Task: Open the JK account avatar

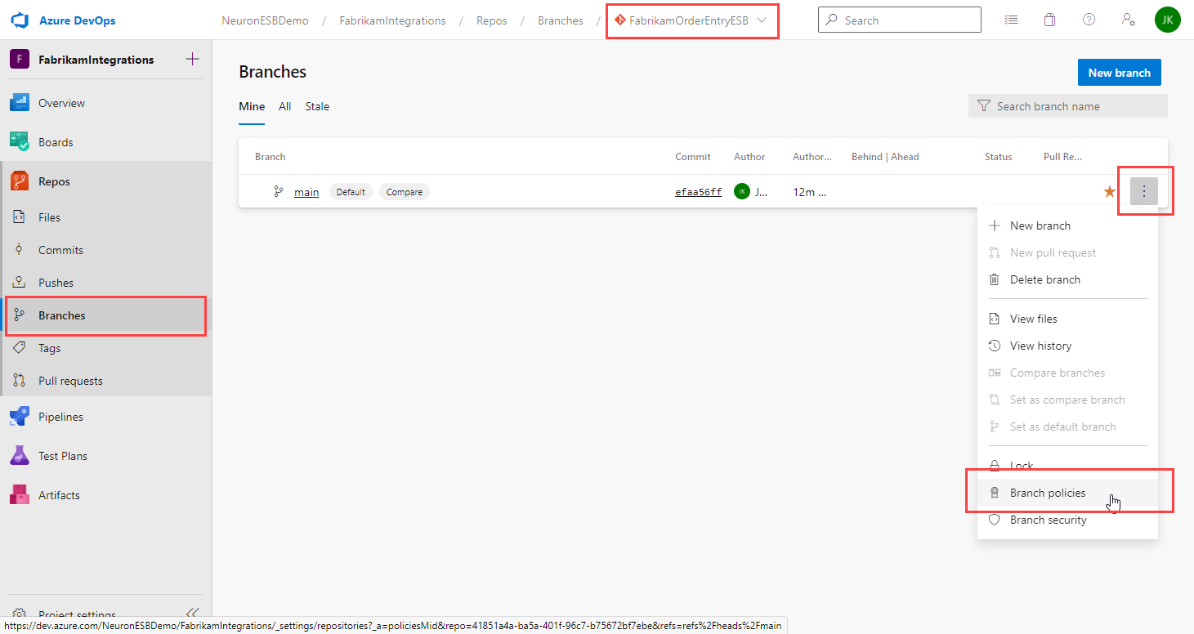Action: (x=1167, y=20)
